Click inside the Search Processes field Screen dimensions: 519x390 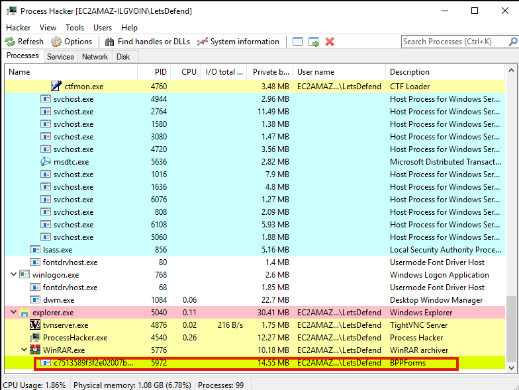(454, 42)
